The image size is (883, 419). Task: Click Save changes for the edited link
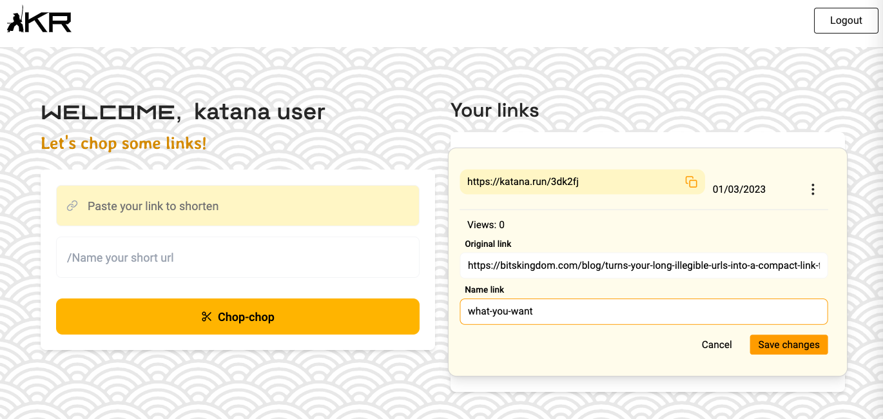[788, 344]
